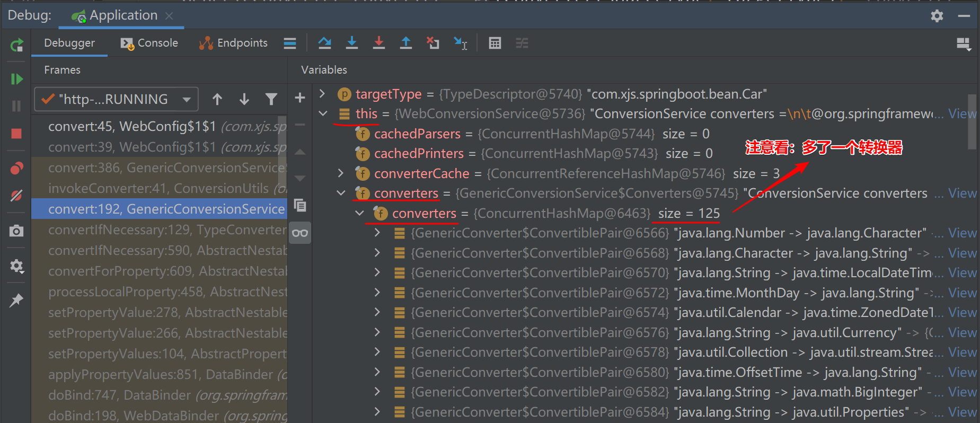
Task: Expand ConvertiblePair@6584 String to Properties
Action: coord(377,412)
